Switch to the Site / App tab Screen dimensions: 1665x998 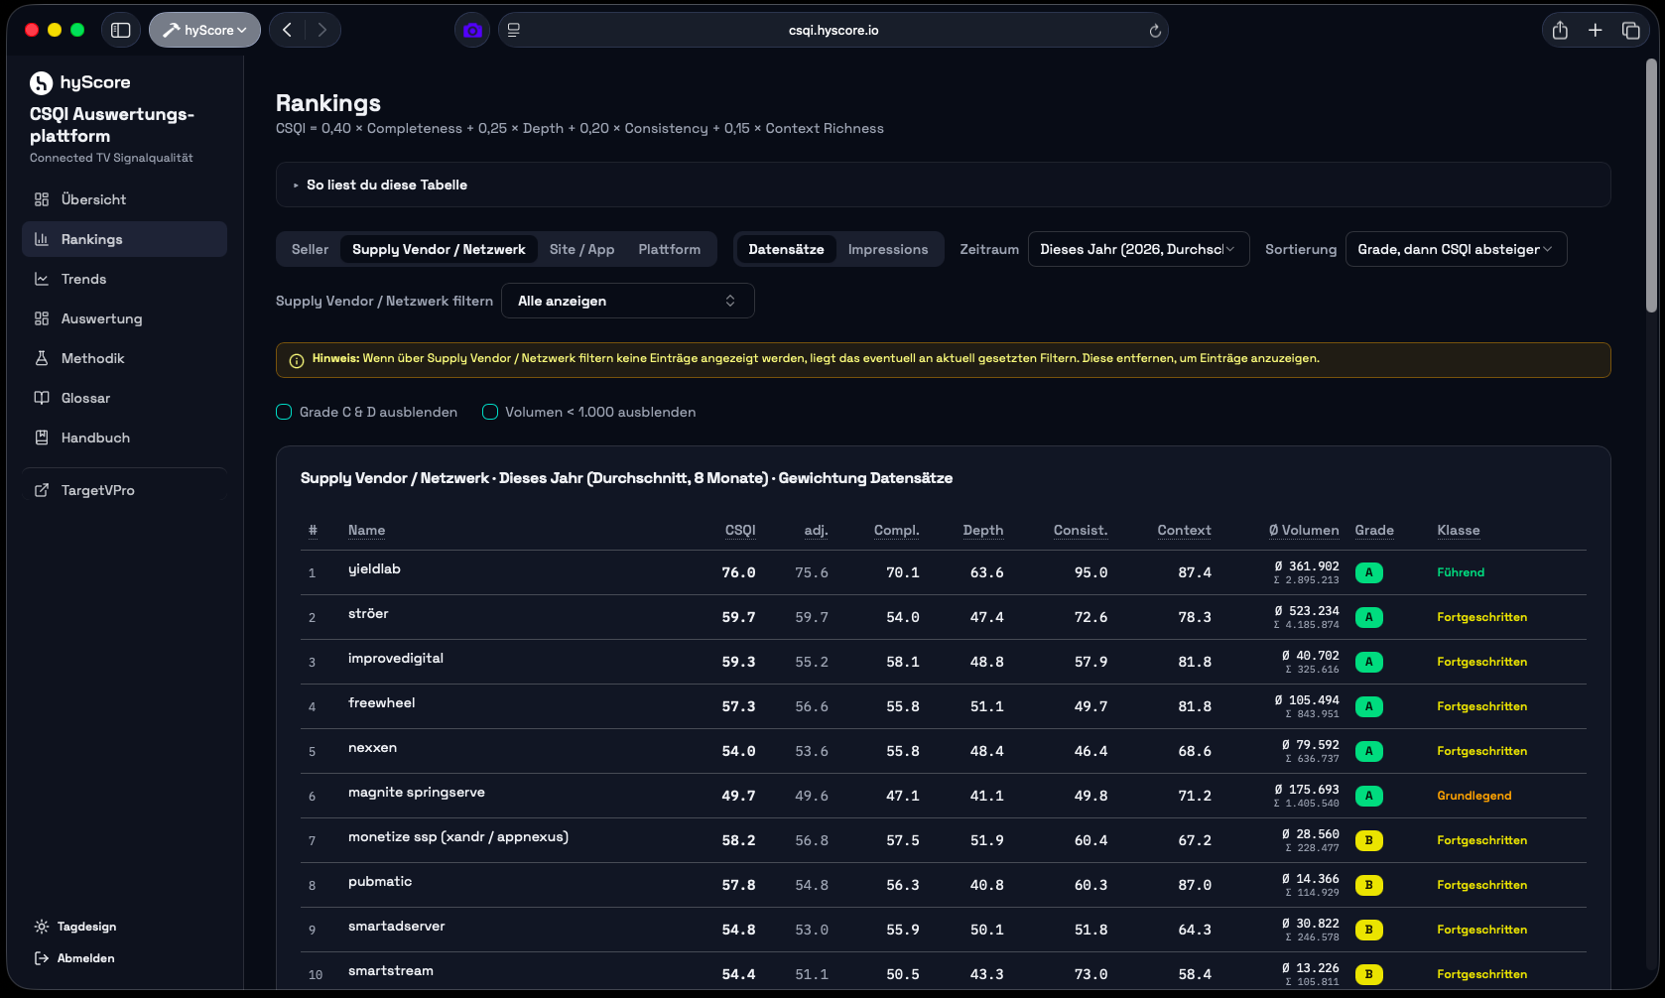[582, 249]
